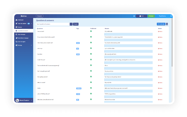The height and width of the screenshot is (117, 187).
Task: Open the notifications bell
Action: (134, 16)
